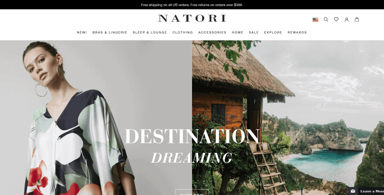Visit the Rewards page
The height and width of the screenshot is (195, 384).
(297, 32)
